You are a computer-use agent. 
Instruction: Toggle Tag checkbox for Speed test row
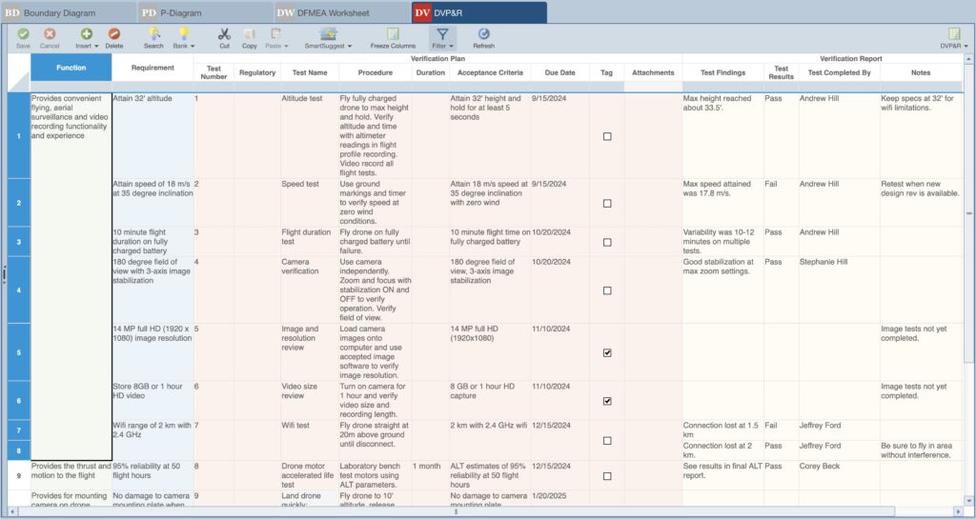607,203
